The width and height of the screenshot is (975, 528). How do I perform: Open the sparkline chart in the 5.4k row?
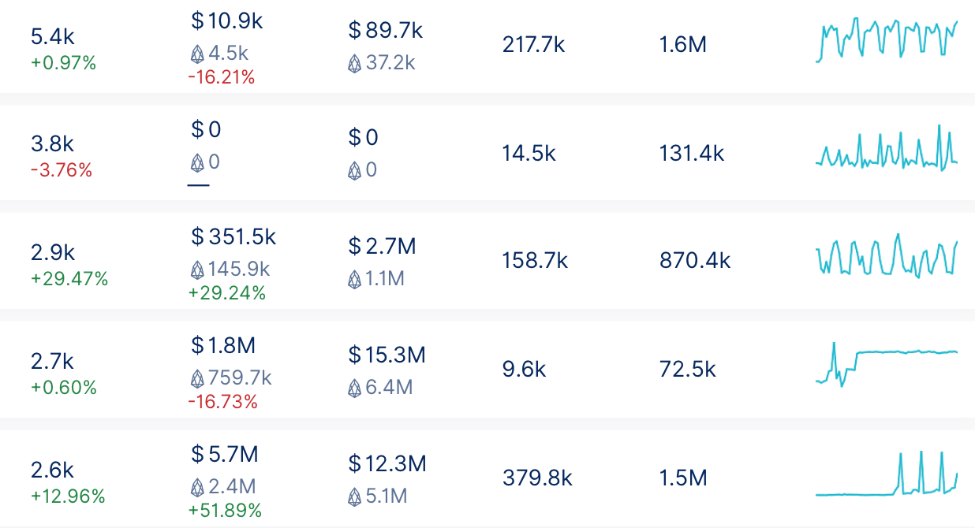[887, 39]
